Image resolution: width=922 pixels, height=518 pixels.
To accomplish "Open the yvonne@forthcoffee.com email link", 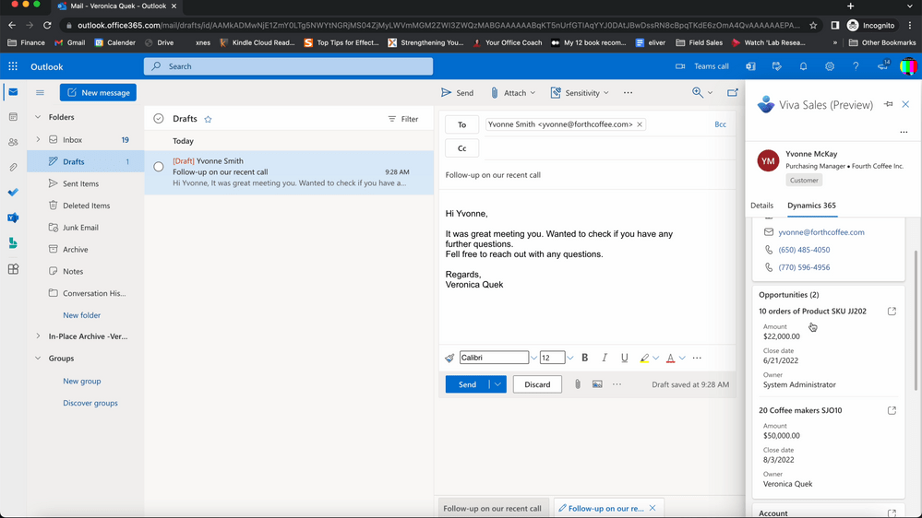I will [x=820, y=232].
